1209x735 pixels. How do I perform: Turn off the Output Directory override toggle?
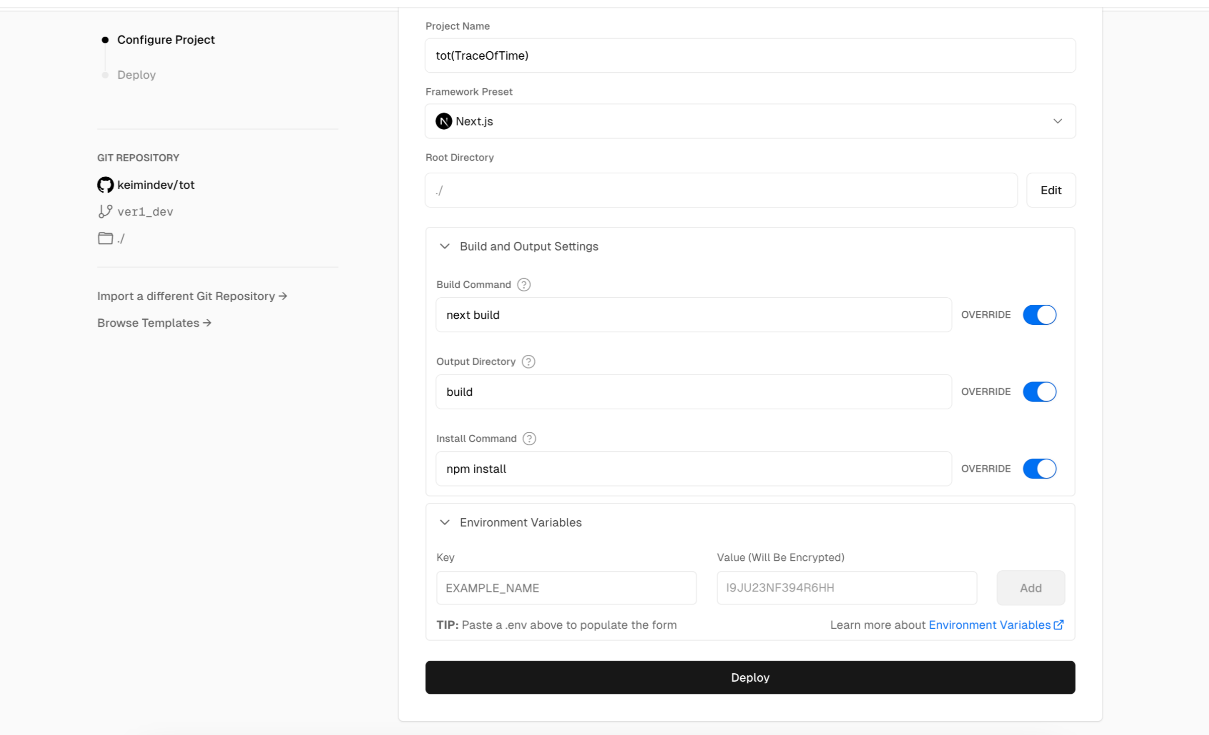point(1039,392)
